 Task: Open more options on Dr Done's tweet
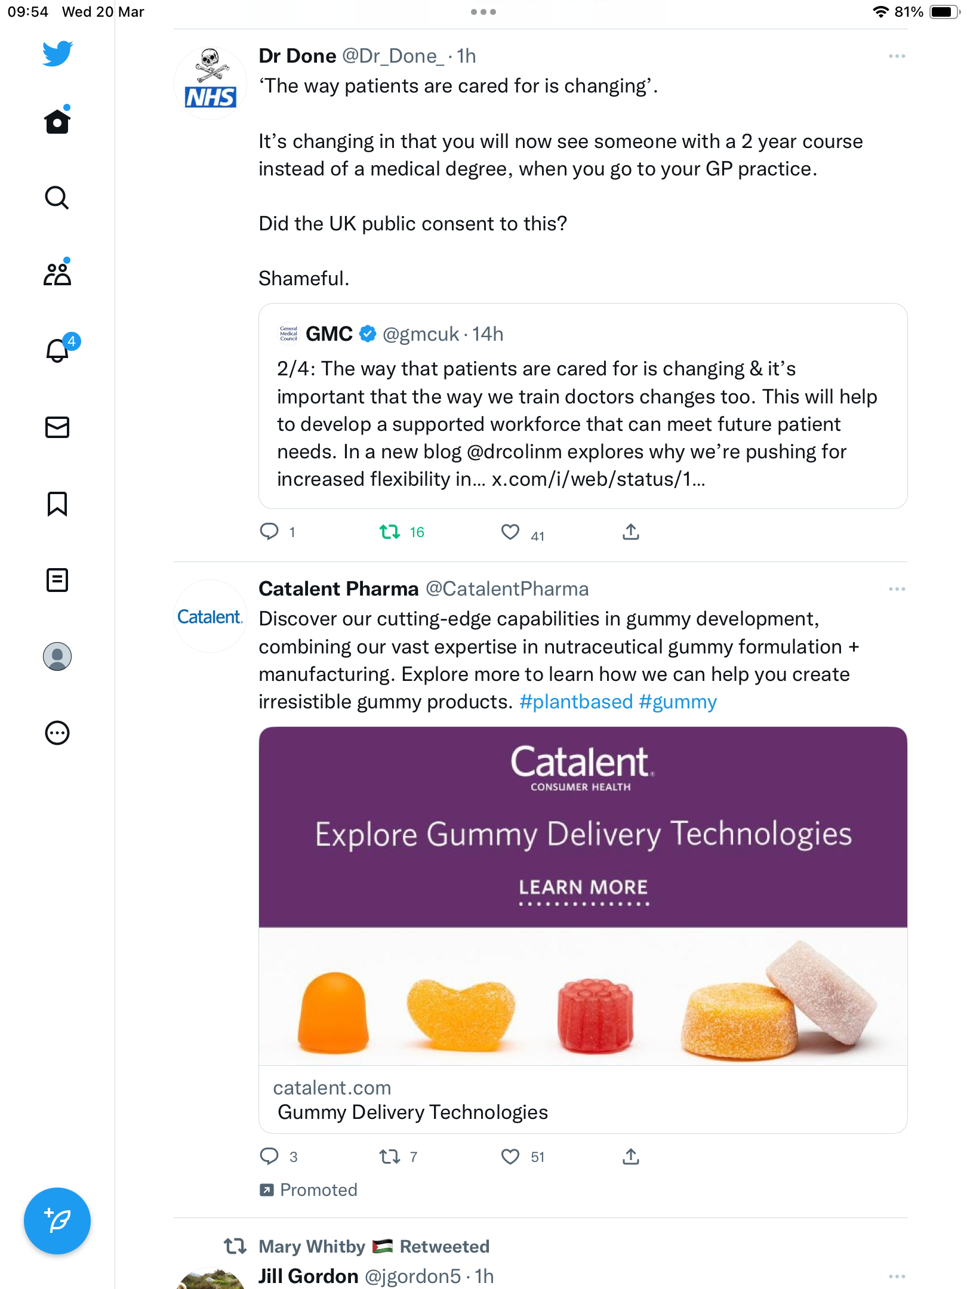coord(897,56)
